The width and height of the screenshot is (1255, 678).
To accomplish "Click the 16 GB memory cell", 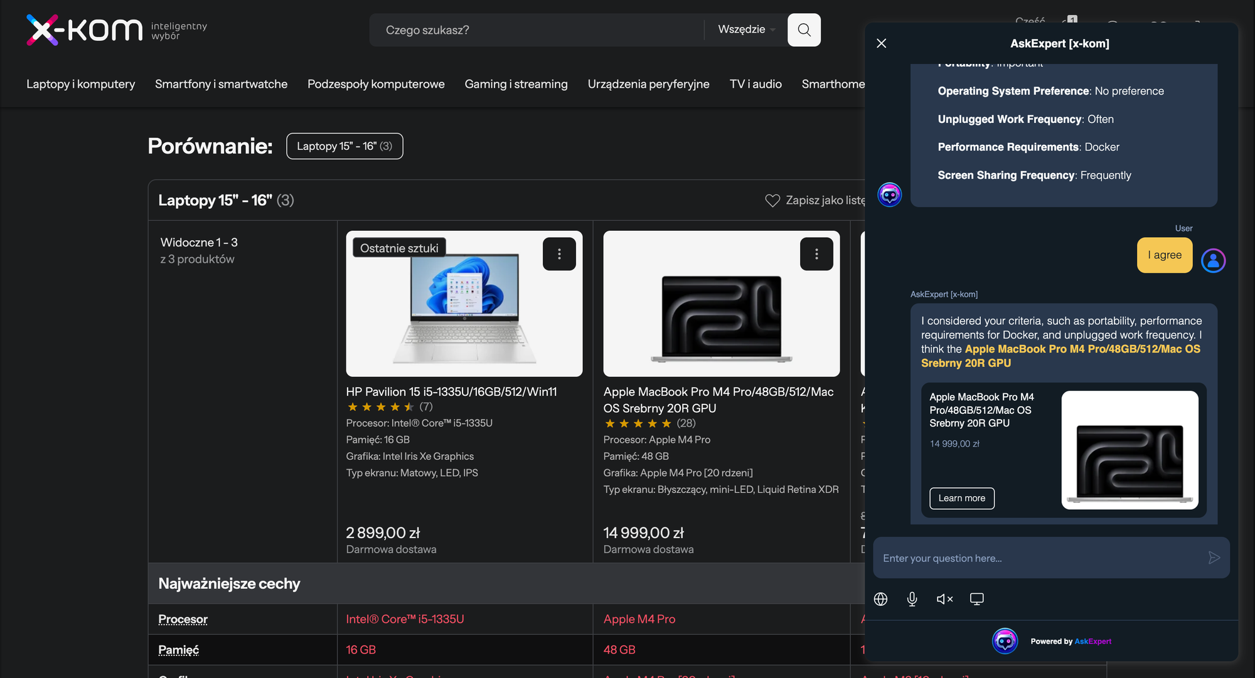I will click(x=465, y=650).
